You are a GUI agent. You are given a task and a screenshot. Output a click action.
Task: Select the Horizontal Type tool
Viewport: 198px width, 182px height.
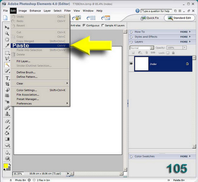[x=7, y=78]
